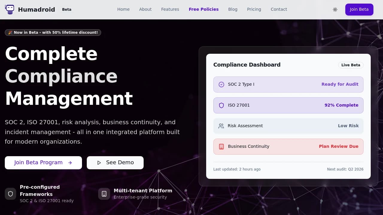The width and height of the screenshot is (383, 215).
Task: Click the Join Beta button in header
Action: [359, 10]
